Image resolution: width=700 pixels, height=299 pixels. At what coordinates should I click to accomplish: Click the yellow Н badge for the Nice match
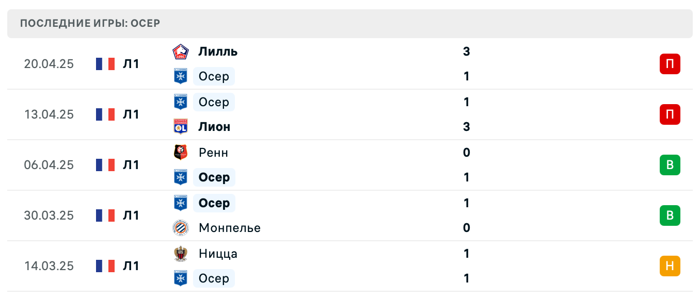pos(670,266)
